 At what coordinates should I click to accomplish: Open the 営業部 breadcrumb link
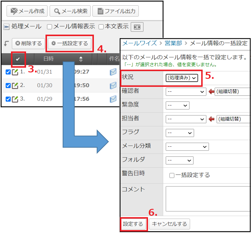pyautogui.click(x=173, y=43)
